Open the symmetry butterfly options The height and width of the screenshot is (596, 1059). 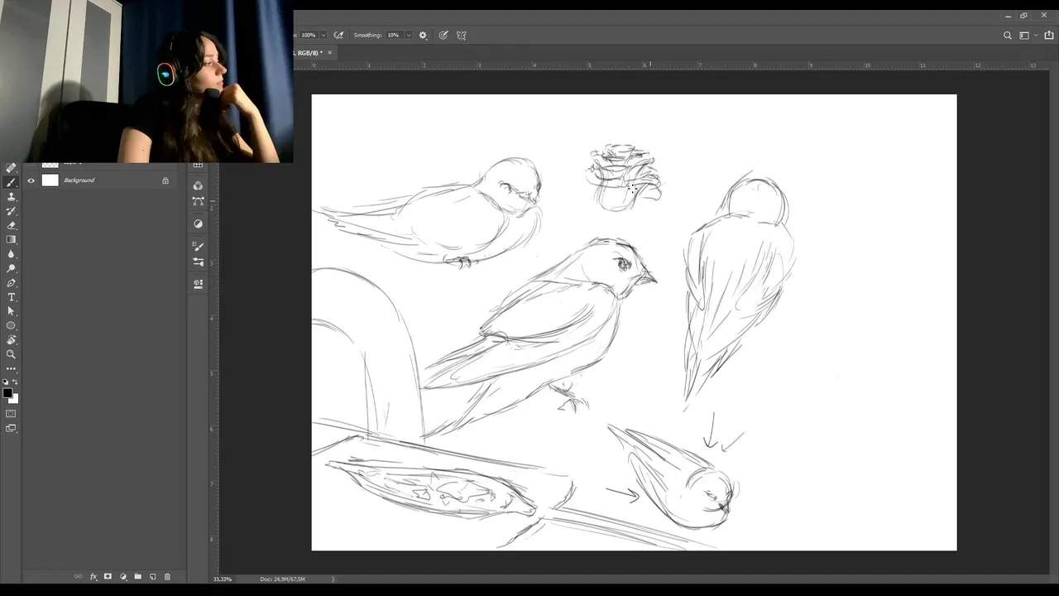point(462,36)
